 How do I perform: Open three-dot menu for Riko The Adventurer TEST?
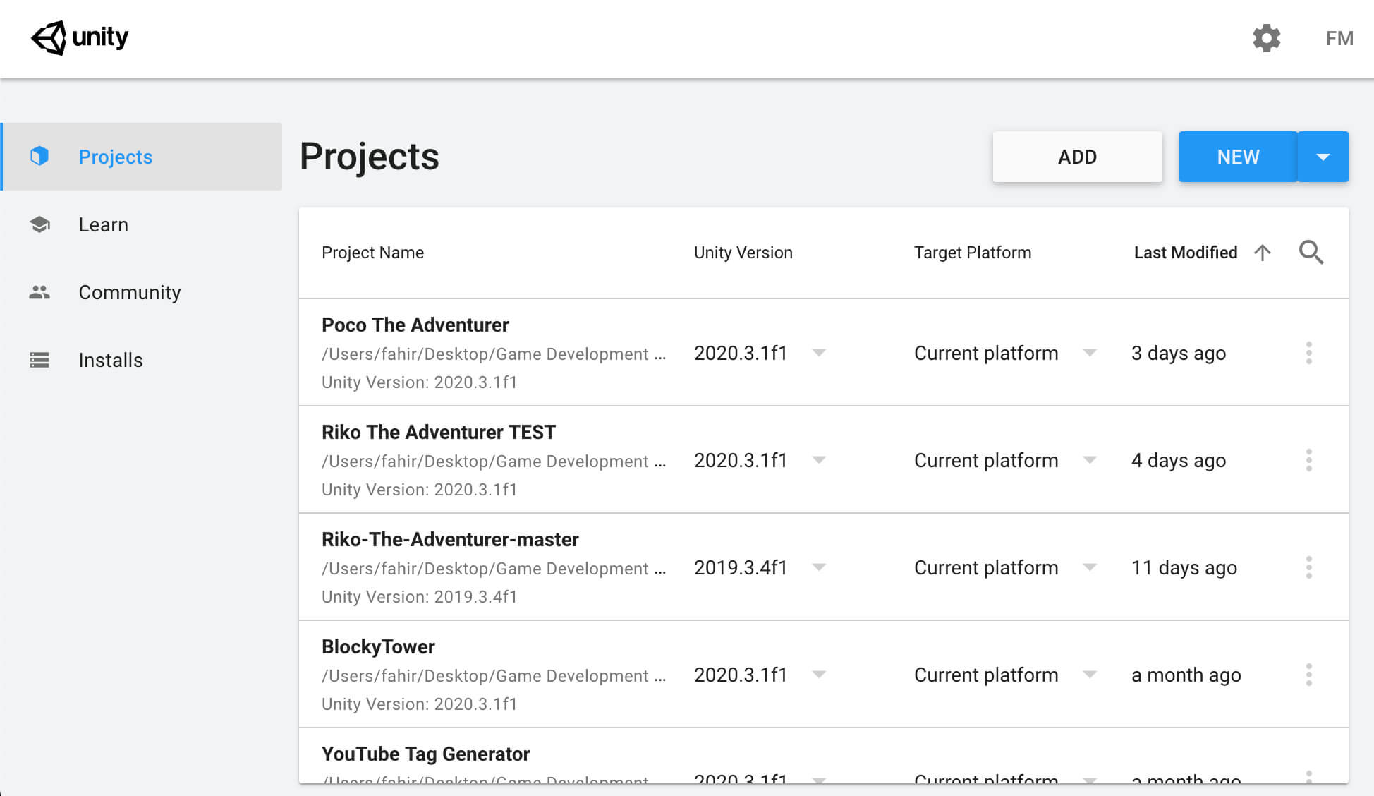pos(1309,460)
